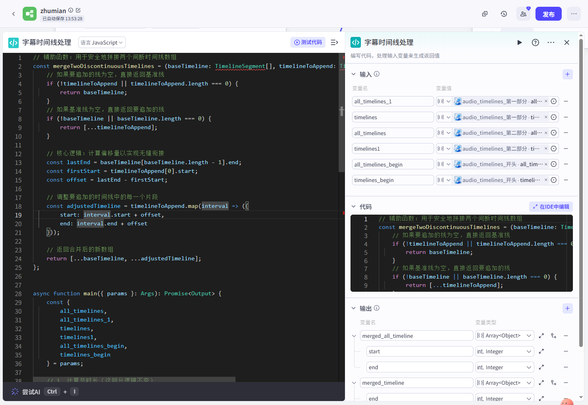
Task: Click the 测试代码 button
Action: (x=308, y=43)
